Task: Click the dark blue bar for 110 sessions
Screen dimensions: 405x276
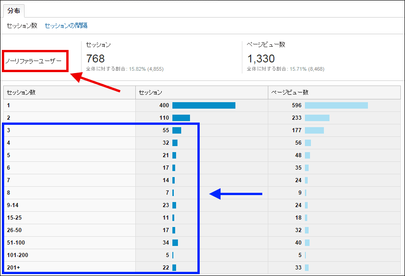Action: click(x=181, y=118)
